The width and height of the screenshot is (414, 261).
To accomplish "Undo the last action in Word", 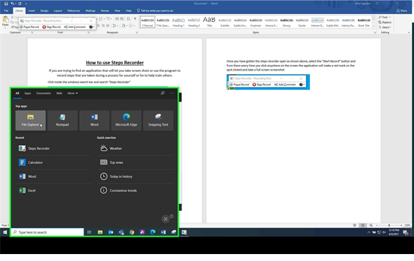I will coord(12,3).
